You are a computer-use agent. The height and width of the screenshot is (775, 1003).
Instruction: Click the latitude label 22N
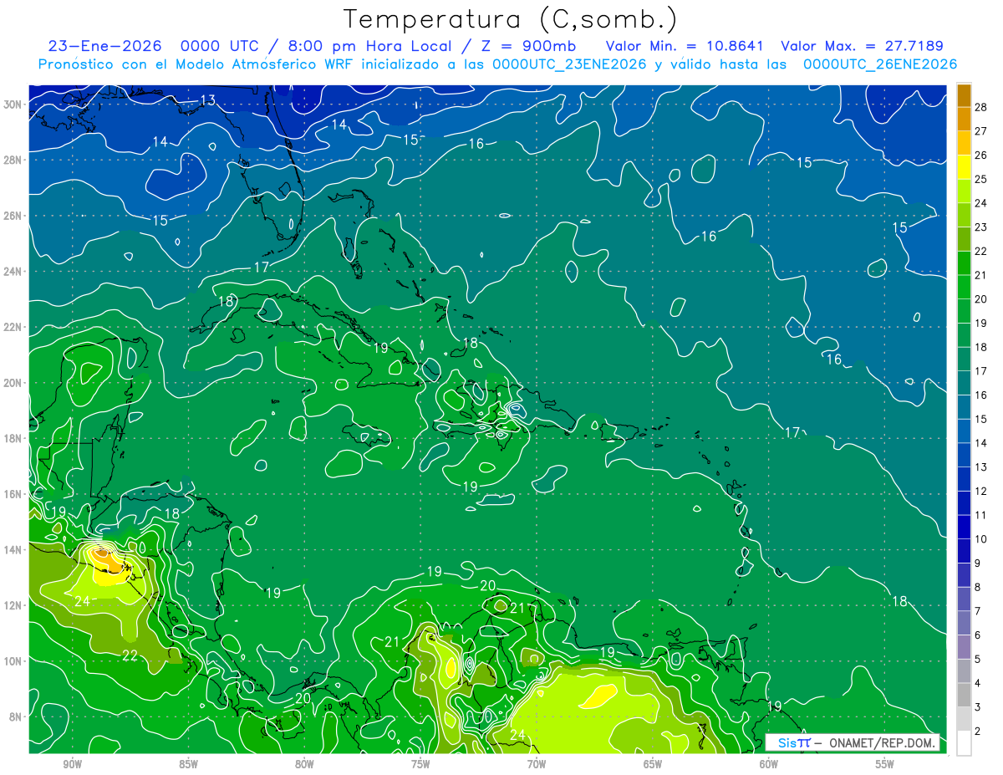(14, 327)
